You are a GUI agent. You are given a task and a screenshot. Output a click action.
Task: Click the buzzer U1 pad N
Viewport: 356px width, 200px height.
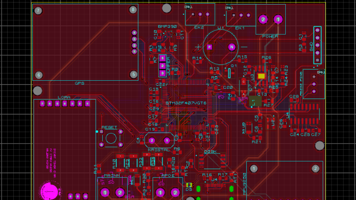tap(231, 47)
